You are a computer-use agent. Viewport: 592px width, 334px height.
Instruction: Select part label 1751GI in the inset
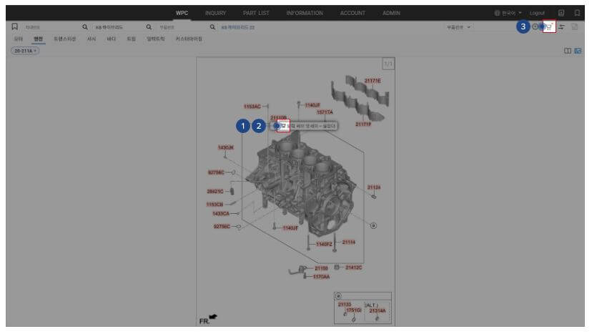tap(354, 310)
